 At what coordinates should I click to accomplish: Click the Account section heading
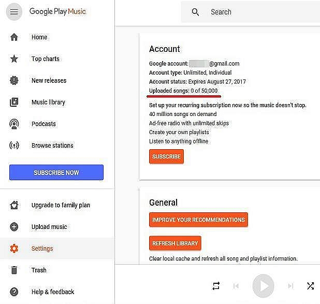point(165,49)
